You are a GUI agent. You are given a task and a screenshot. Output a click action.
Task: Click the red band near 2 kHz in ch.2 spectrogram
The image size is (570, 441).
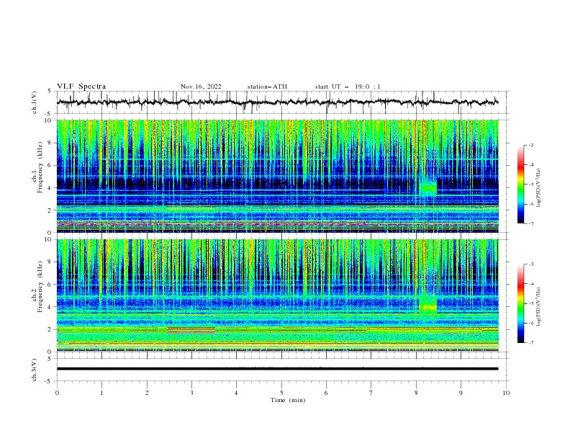pos(191,330)
